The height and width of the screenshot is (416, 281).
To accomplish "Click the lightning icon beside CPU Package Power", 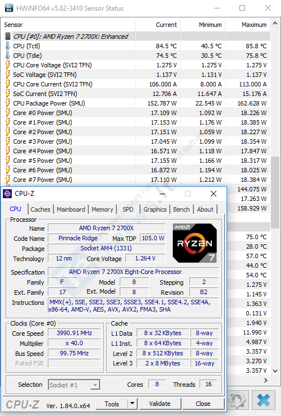I will pos(8,103).
